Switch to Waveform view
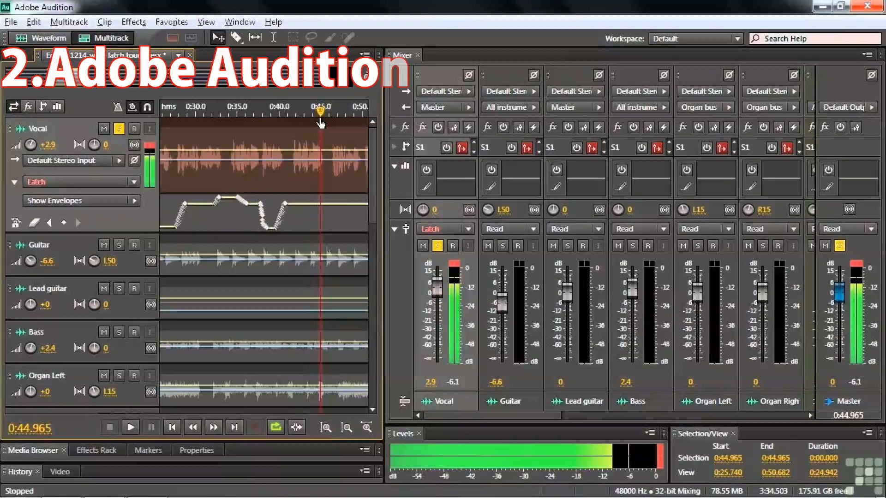The image size is (886, 498). [x=41, y=38]
